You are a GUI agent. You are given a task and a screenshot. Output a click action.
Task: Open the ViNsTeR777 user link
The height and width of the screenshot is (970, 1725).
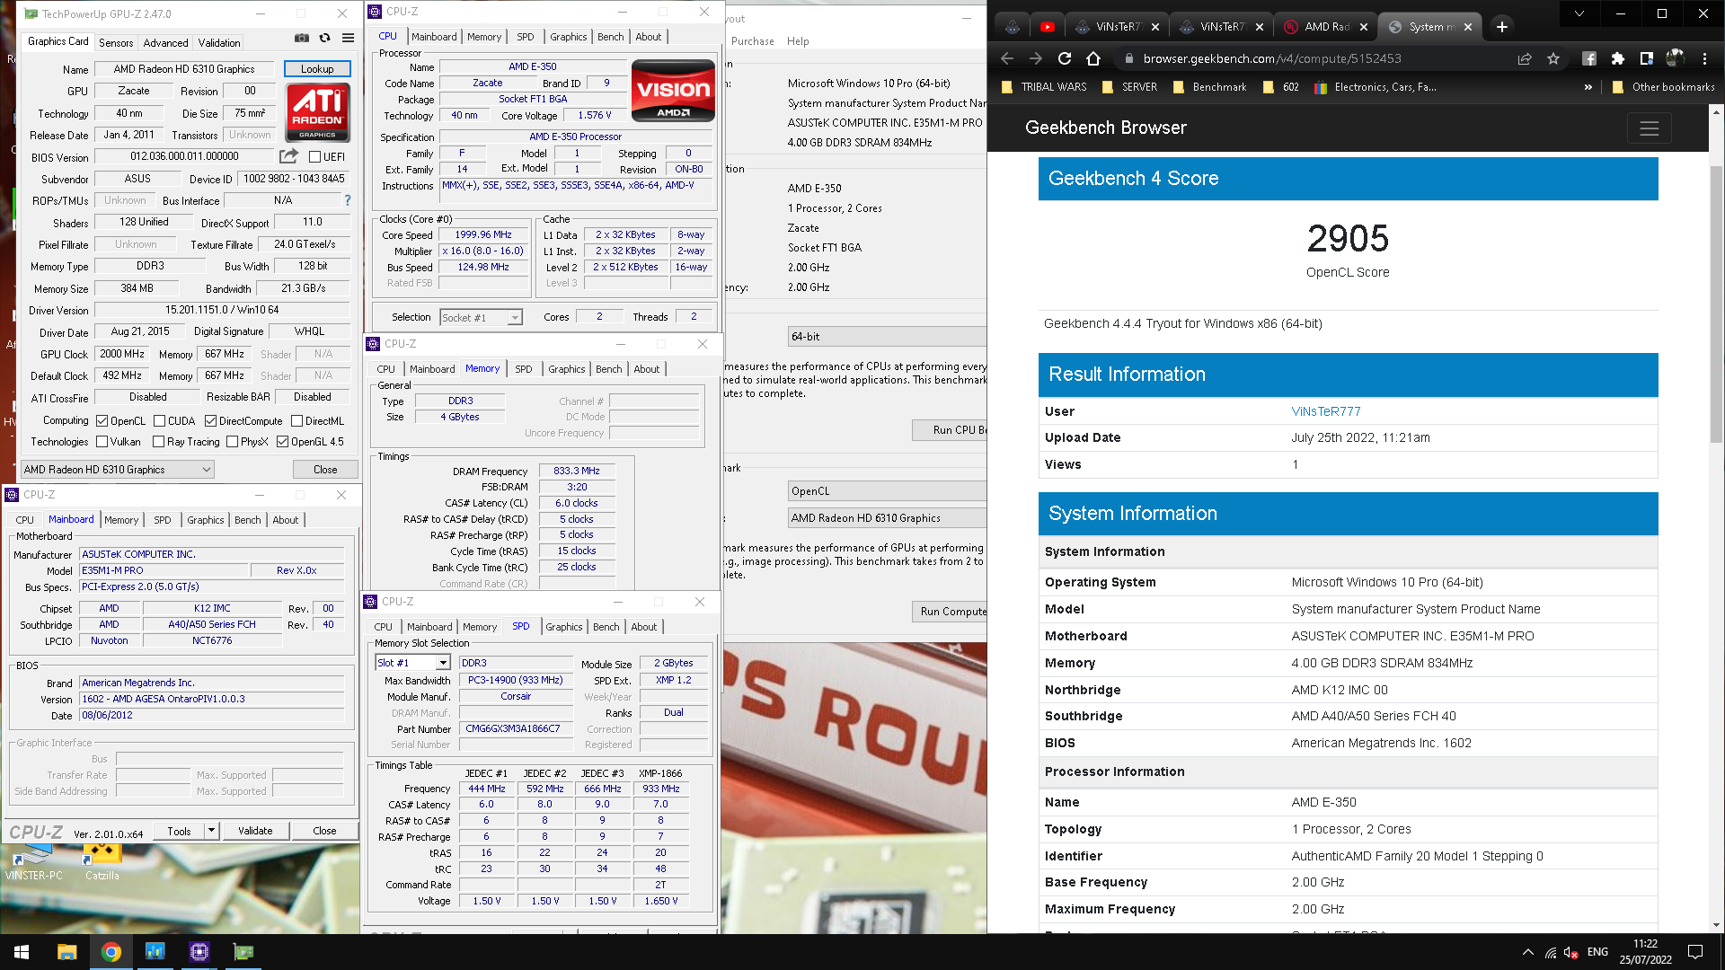[1326, 411]
